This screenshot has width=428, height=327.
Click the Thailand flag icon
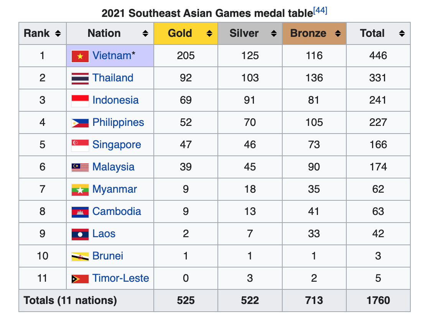coord(80,78)
